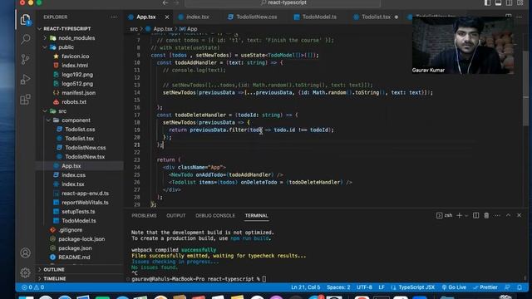The height and width of the screenshot is (299, 532).
Task: Open the DEBUG CONSOLE panel tab
Action: coord(215,216)
